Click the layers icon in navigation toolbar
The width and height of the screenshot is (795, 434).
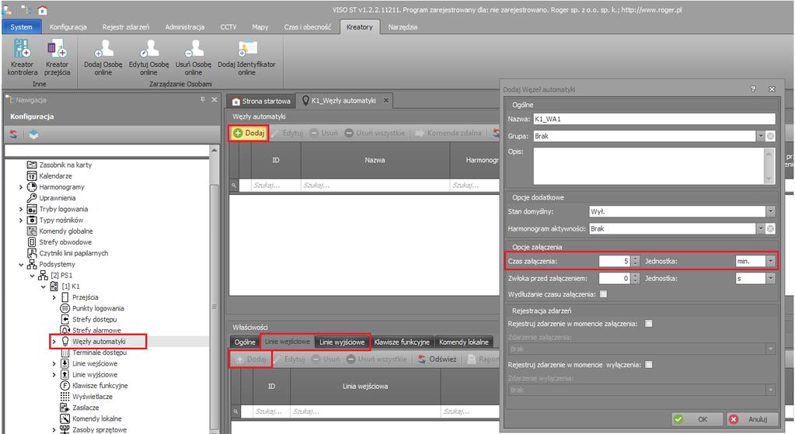[33, 134]
